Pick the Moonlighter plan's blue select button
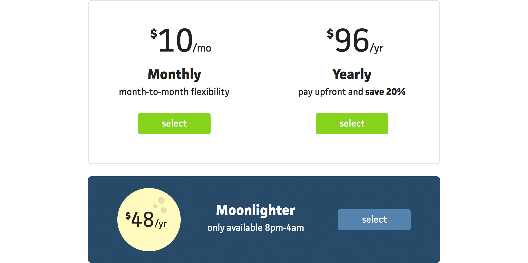Image resolution: width=528 pixels, height=263 pixels. [374, 220]
